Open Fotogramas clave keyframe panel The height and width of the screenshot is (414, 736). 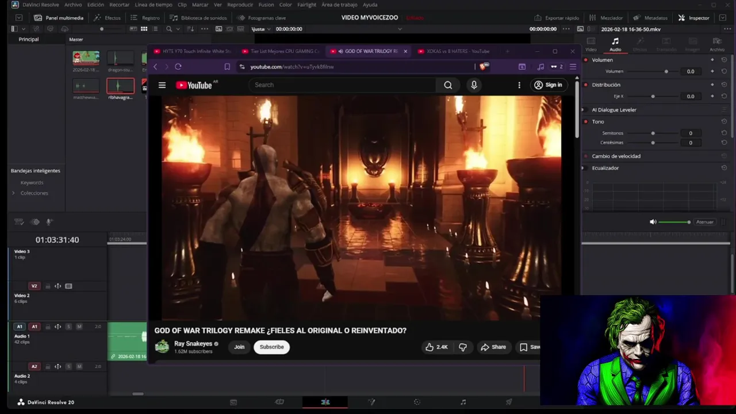[262, 18]
